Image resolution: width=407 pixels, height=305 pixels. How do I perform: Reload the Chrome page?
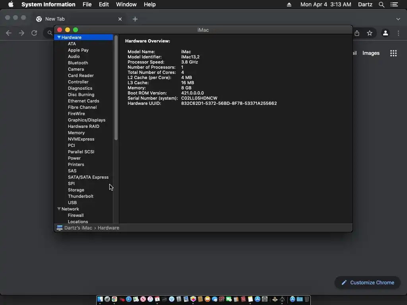(x=34, y=33)
